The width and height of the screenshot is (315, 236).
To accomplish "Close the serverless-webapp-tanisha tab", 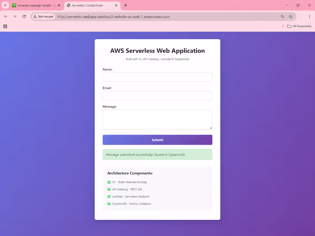I will [x=59, y=5].
